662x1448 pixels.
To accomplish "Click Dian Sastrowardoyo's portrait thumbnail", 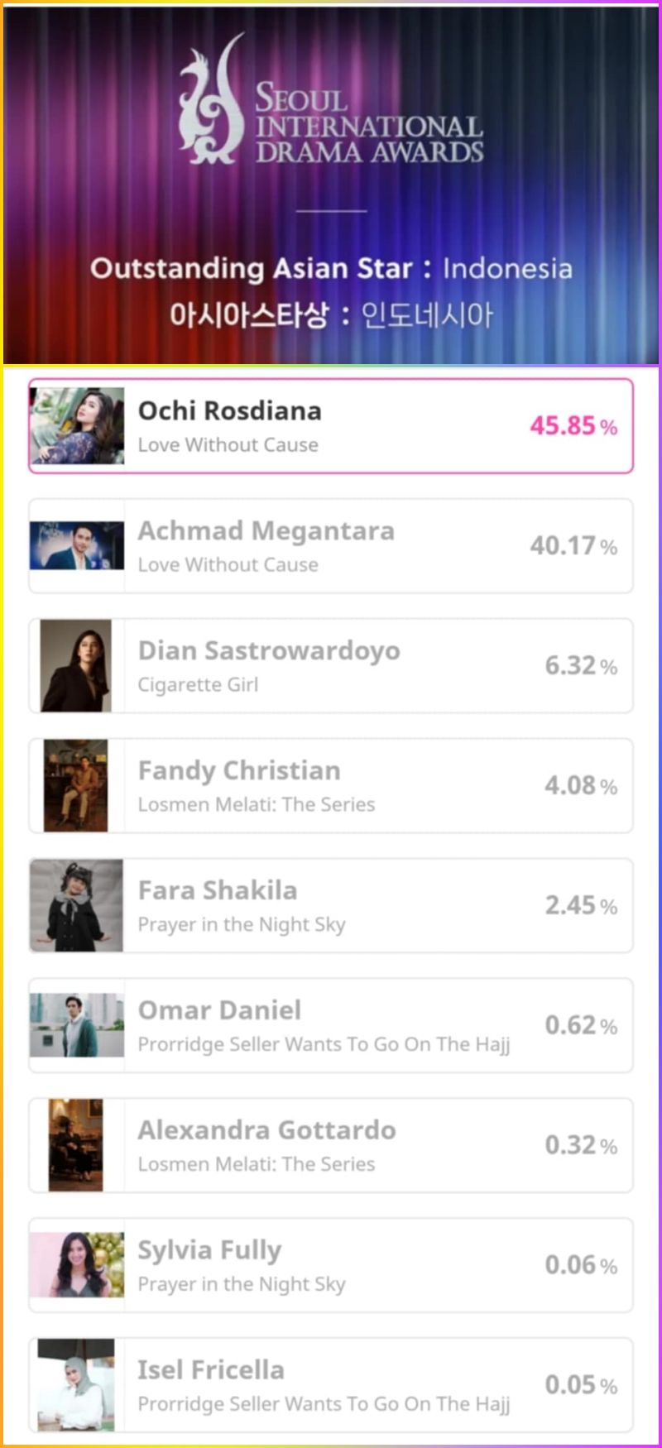I will click(x=76, y=666).
